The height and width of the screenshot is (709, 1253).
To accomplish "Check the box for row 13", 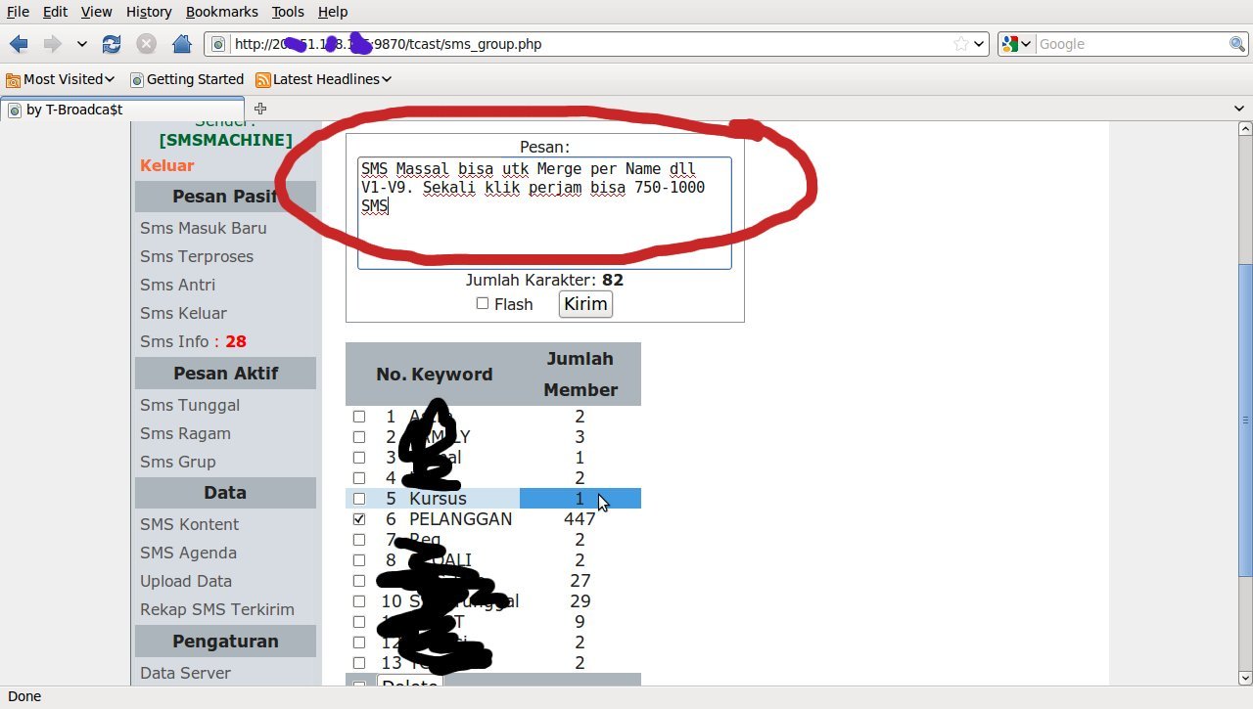I will coord(359,663).
